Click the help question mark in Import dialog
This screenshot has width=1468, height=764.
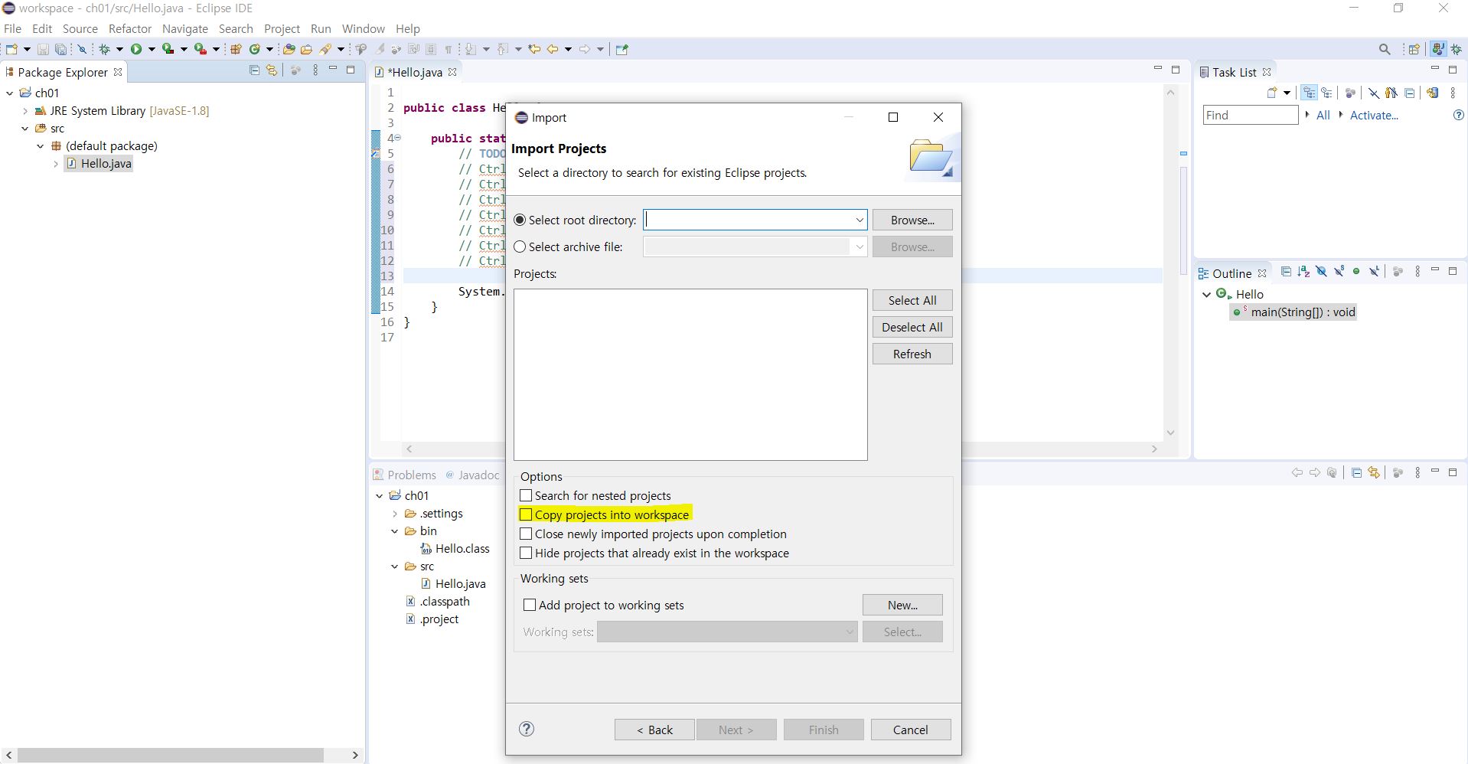(527, 729)
